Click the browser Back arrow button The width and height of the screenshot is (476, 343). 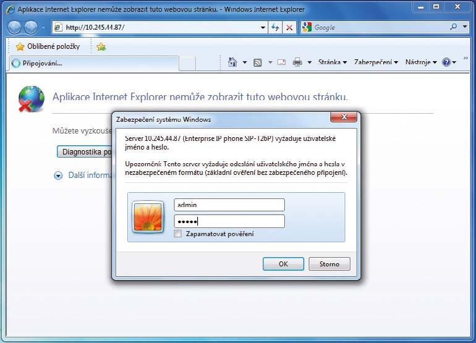click(x=14, y=28)
